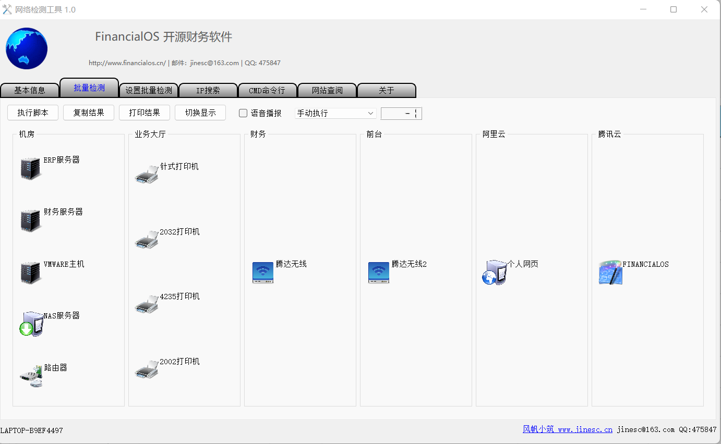Click the 复制结果 button
The width and height of the screenshot is (721, 444).
point(89,113)
